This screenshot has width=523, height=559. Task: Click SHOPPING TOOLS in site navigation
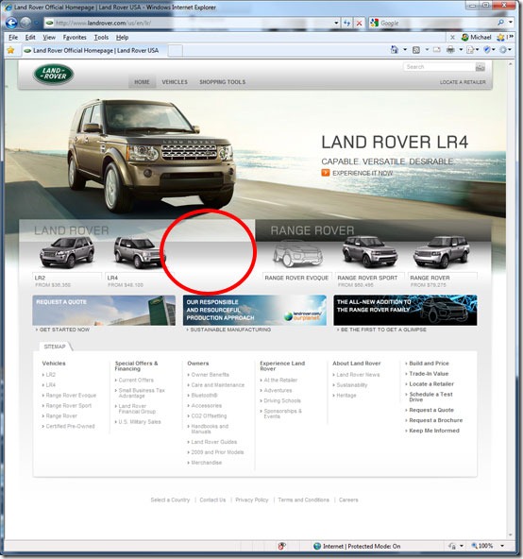pyautogui.click(x=222, y=82)
